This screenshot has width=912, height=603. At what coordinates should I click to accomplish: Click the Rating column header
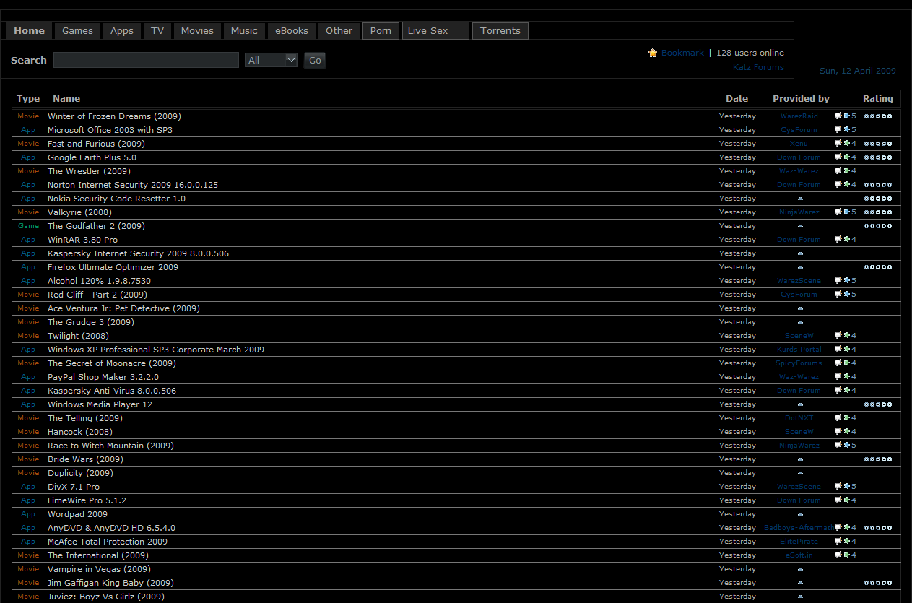878,99
